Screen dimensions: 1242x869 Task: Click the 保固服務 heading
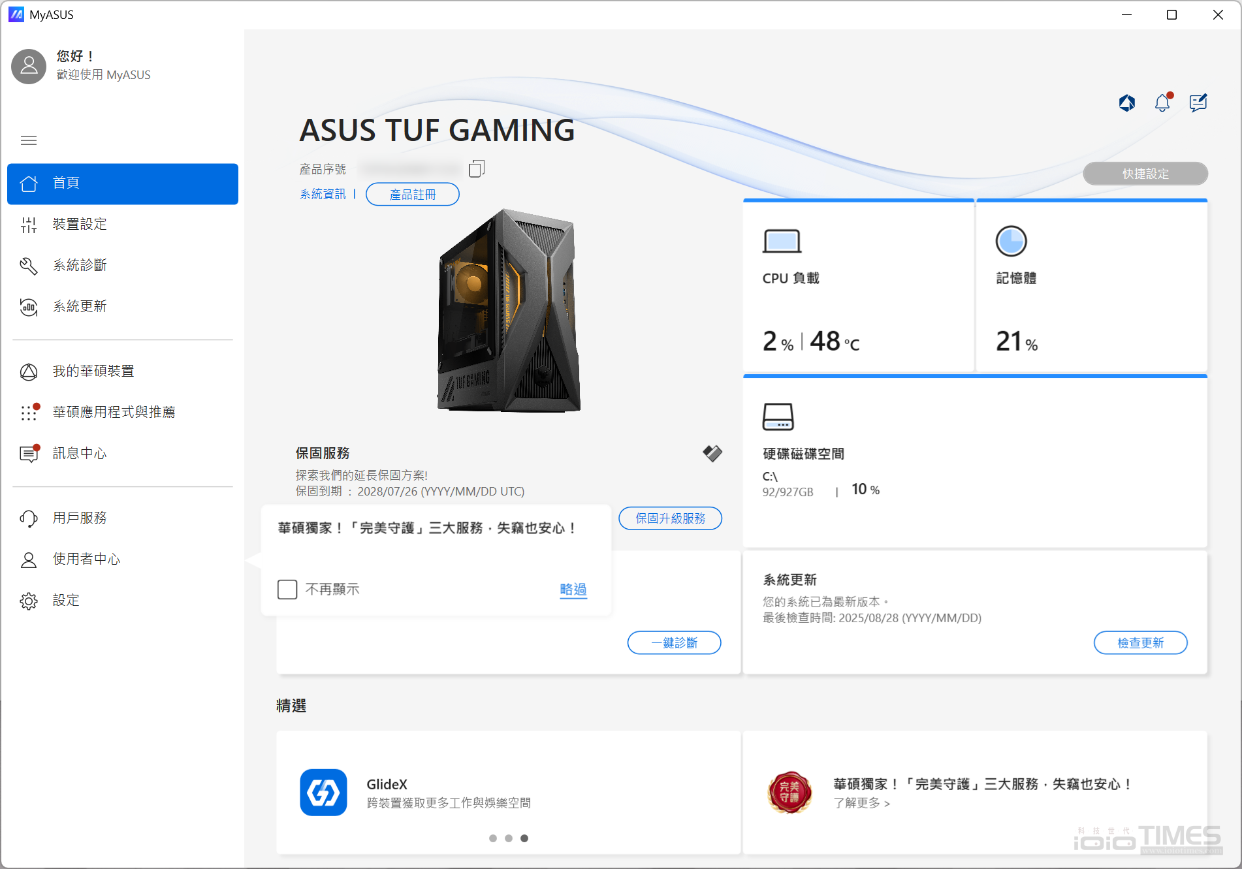tap(323, 453)
